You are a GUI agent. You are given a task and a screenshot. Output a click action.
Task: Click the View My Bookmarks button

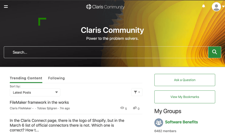click(x=185, y=97)
